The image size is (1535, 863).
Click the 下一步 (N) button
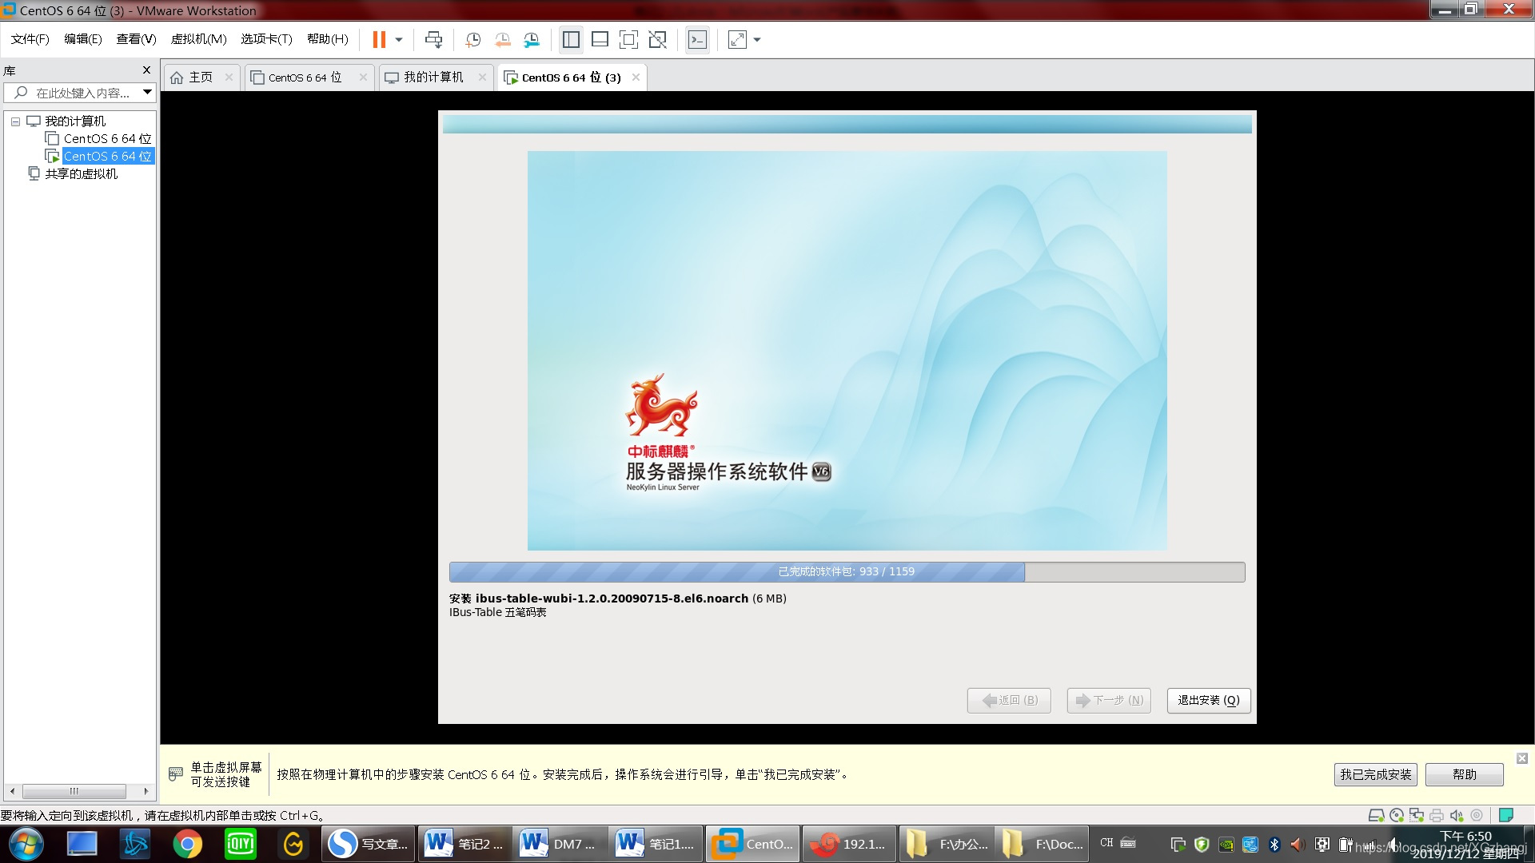[x=1109, y=701]
